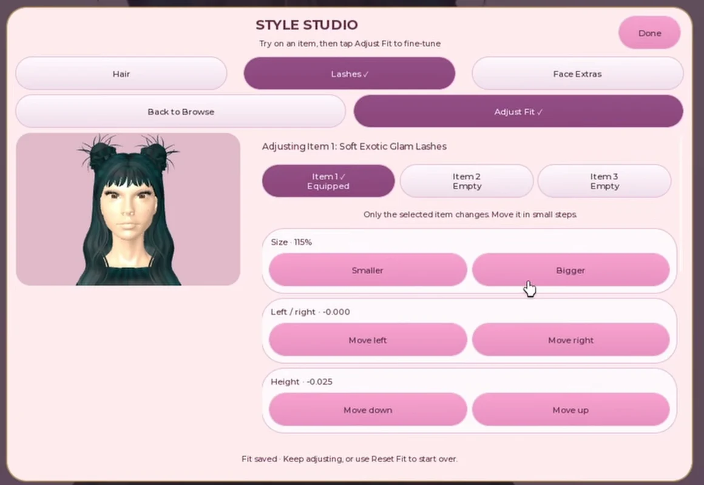
Task: Click the 'Size · 115%' label
Action: pos(291,242)
